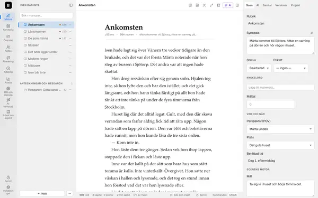
Task: Open the Tidslinje timeline view
Action: click(8, 70)
